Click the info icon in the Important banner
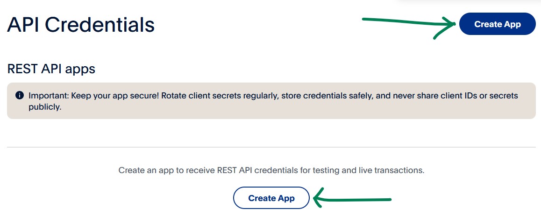This screenshot has width=541, height=216. [x=20, y=95]
